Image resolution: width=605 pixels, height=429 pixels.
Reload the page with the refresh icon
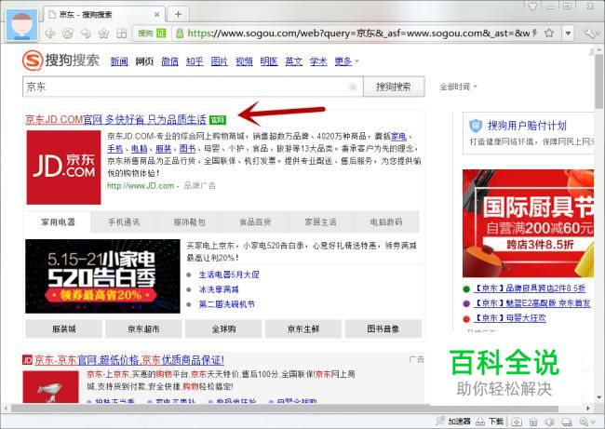pyautogui.click(x=68, y=34)
